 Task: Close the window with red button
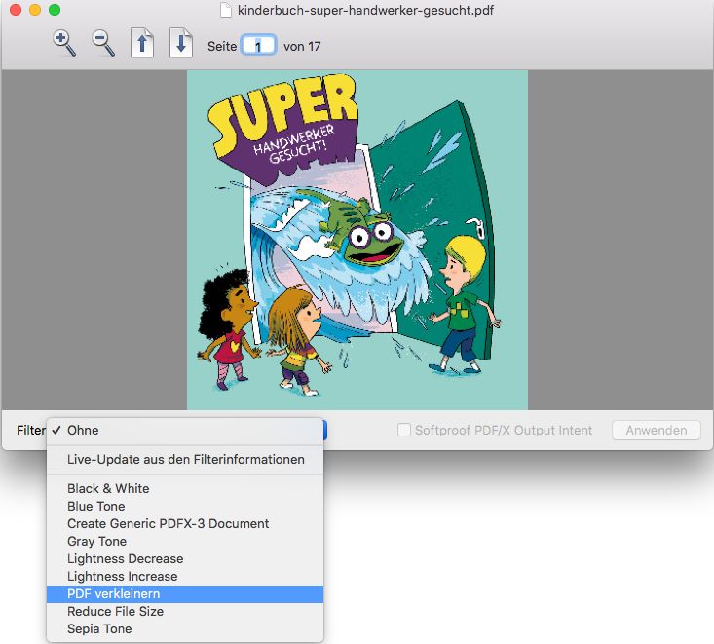tap(16, 10)
